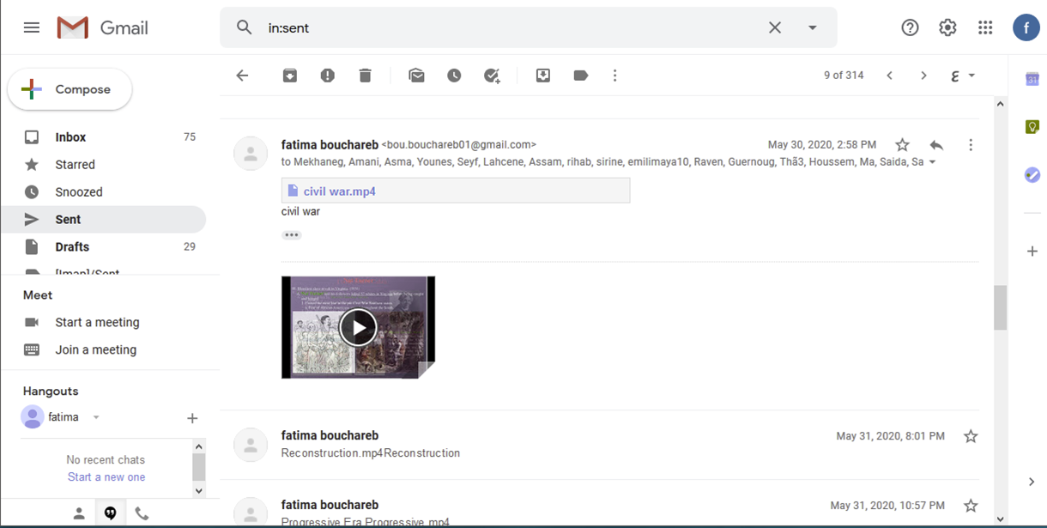
Task: Get add-ons plus icon in side panel
Action: [1032, 252]
